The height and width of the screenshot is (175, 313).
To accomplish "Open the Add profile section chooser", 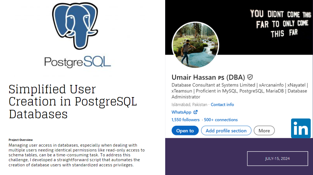I will 226,130.
